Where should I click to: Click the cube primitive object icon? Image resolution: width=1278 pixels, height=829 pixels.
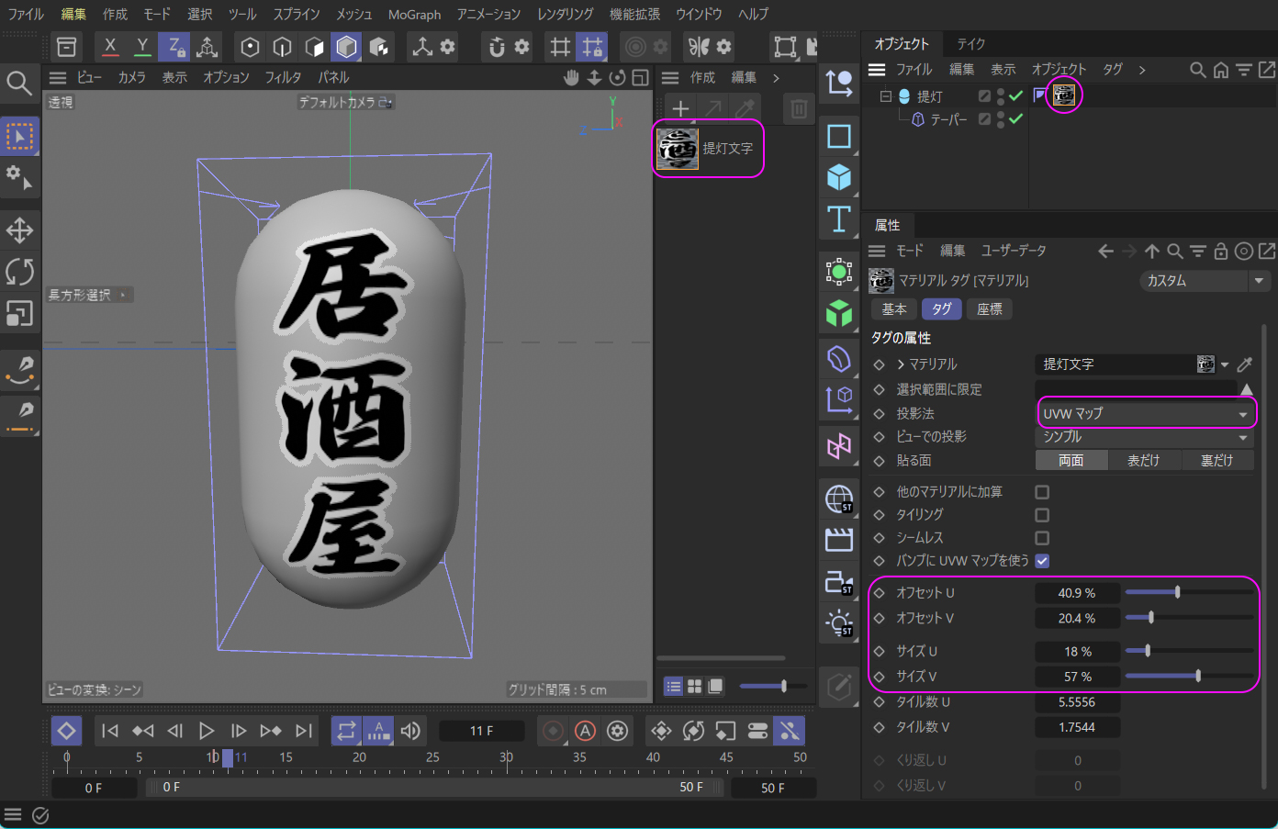tap(838, 177)
